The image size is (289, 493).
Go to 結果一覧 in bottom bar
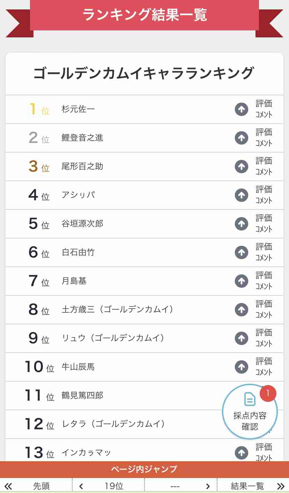coord(247,486)
